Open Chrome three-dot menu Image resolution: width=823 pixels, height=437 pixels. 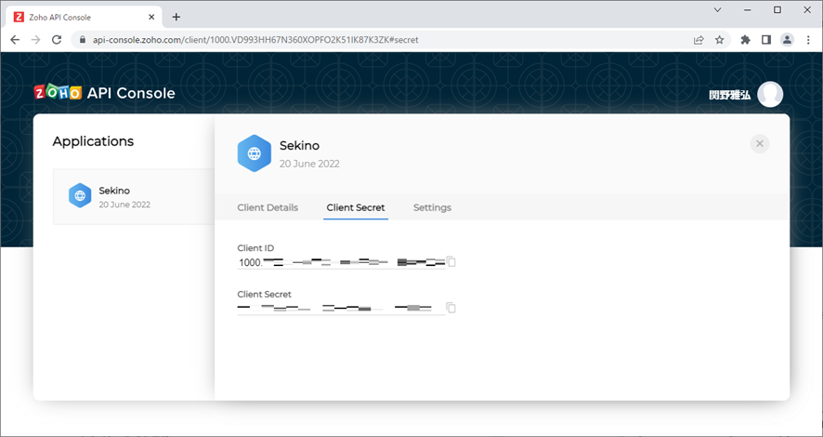click(808, 40)
